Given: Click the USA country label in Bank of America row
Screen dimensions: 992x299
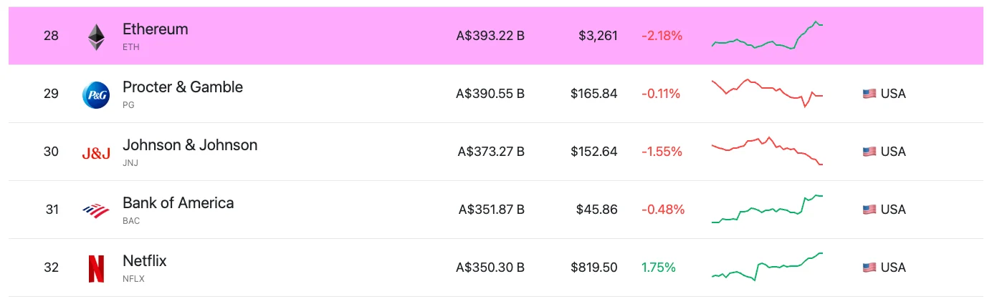Looking at the screenshot, I should [x=893, y=210].
